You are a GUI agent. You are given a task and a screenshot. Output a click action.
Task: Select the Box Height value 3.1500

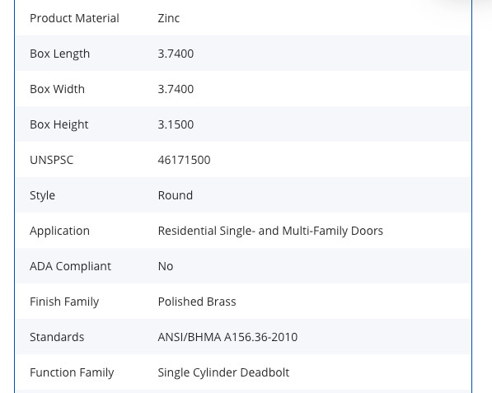coord(176,124)
